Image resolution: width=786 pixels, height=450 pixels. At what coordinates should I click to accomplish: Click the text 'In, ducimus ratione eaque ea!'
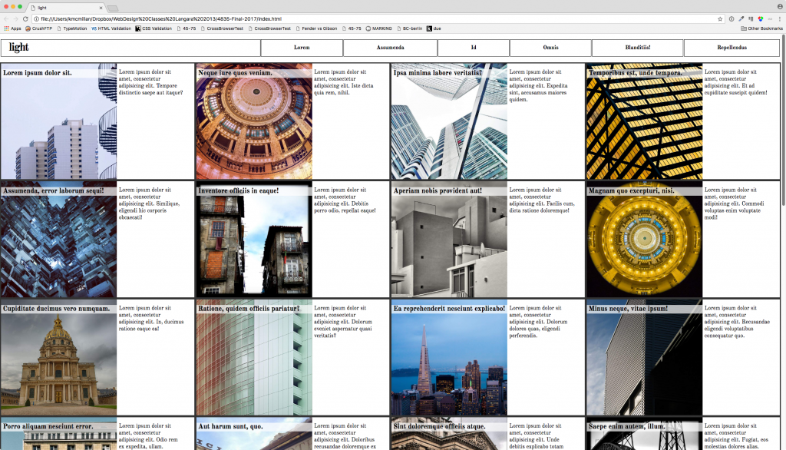[151, 325]
